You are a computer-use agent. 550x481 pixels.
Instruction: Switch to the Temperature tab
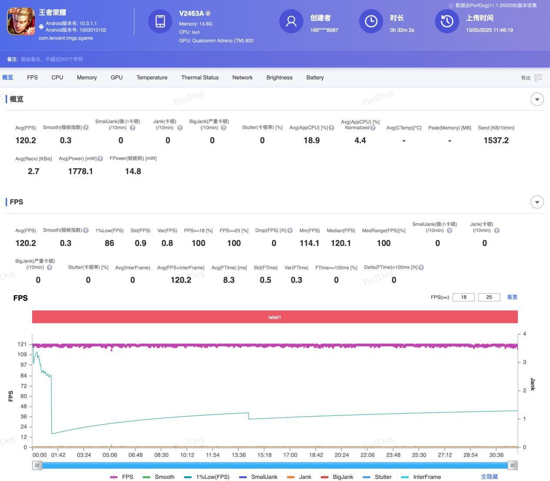(152, 77)
